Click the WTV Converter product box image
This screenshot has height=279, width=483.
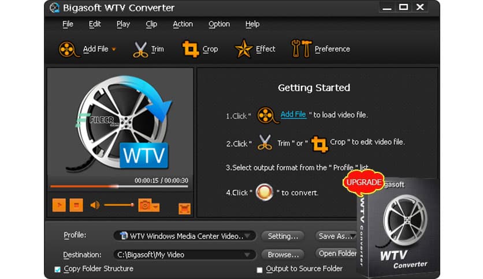click(399, 228)
